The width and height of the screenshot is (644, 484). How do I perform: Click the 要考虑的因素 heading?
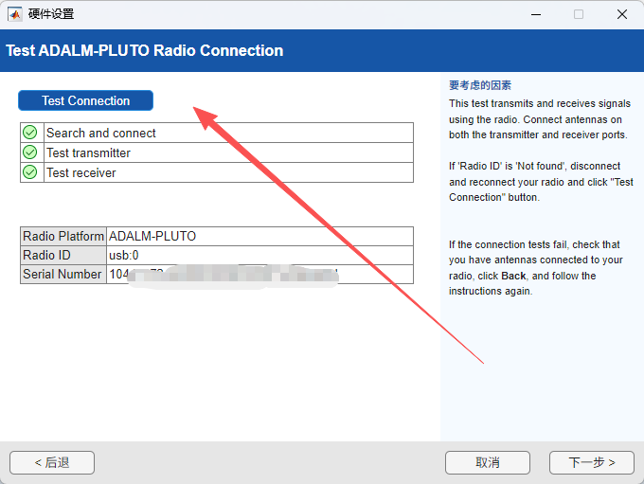point(480,85)
